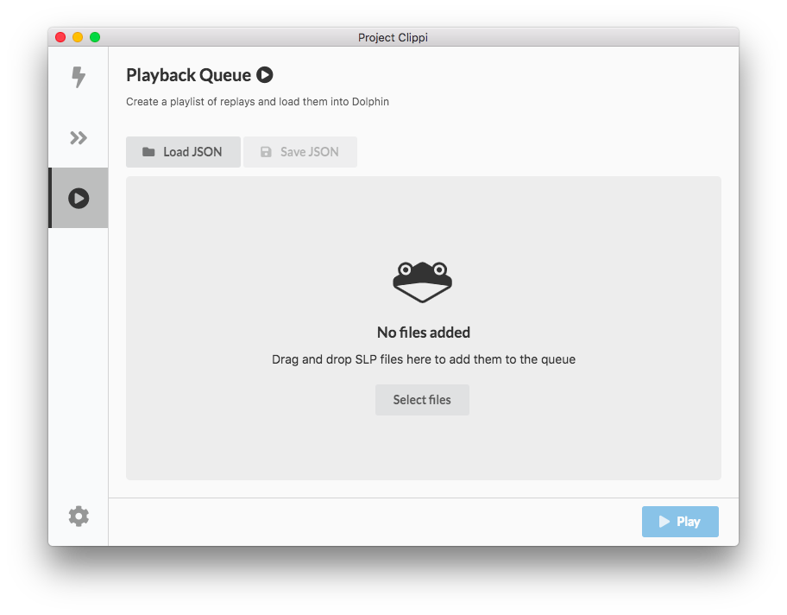Click the Select files button
This screenshot has height=615, width=787.
point(422,400)
